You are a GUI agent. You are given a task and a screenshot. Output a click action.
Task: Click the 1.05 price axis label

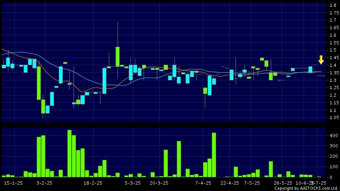click(334, 117)
